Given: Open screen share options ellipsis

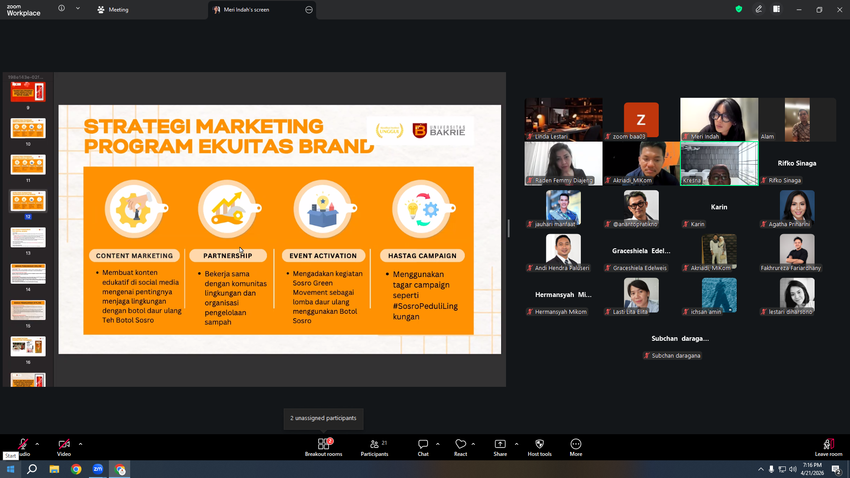Looking at the screenshot, I should click(x=309, y=10).
